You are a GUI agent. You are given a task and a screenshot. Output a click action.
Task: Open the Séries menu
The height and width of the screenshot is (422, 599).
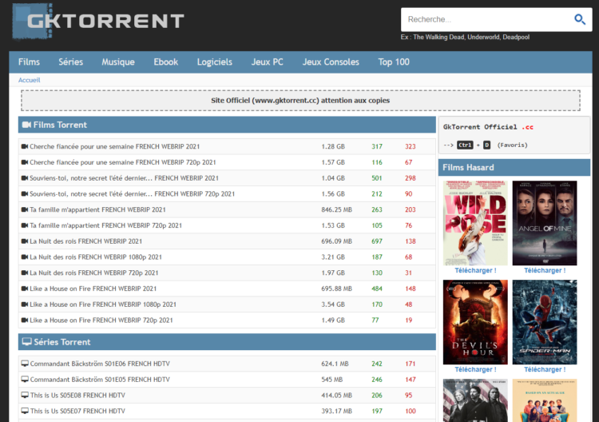[70, 62]
